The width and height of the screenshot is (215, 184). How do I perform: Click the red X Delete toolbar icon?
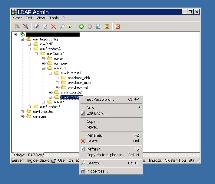pyautogui.click(x=54, y=27)
